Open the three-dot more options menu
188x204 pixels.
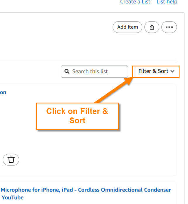pyautogui.click(x=169, y=27)
